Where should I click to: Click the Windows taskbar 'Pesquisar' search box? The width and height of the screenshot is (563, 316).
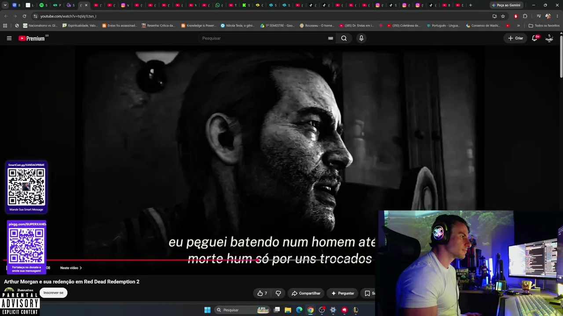click(242, 310)
